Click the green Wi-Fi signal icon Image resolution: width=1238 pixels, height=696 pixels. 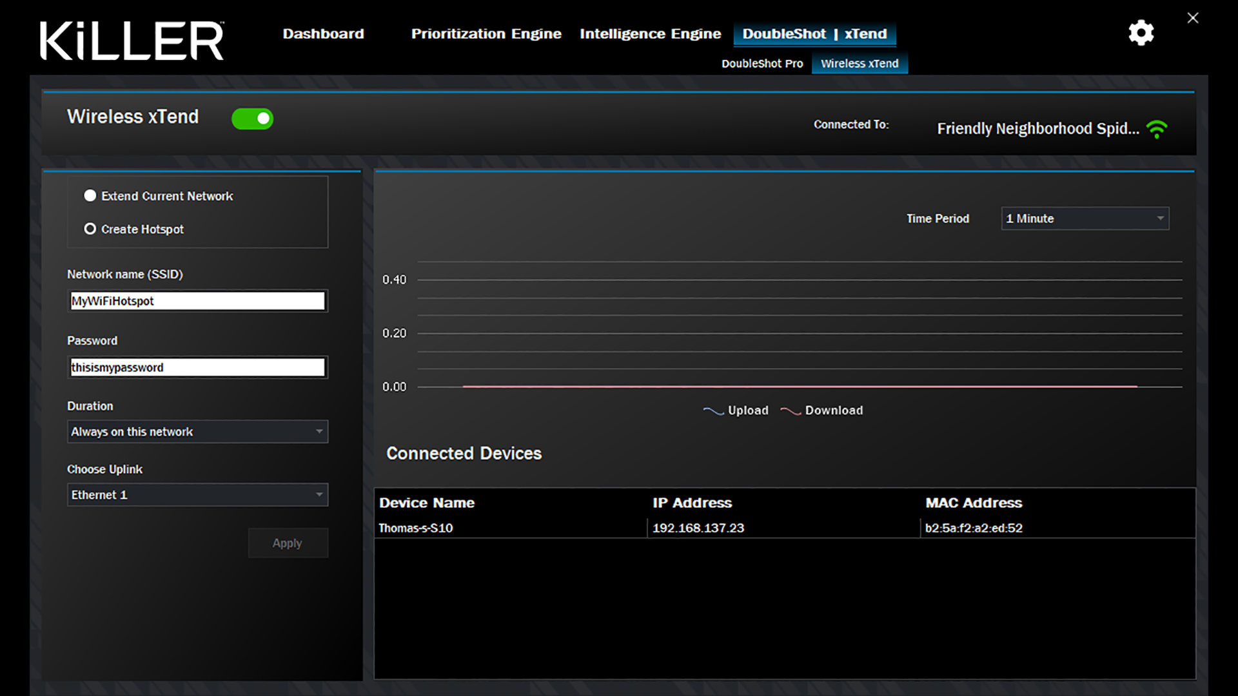1157,129
